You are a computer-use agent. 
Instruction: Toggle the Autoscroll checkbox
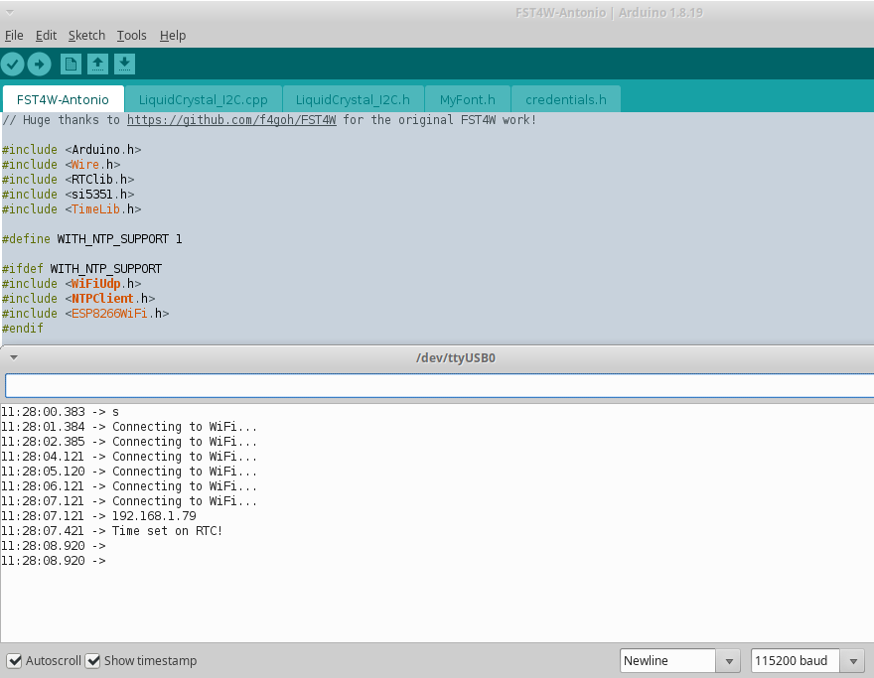(14, 661)
